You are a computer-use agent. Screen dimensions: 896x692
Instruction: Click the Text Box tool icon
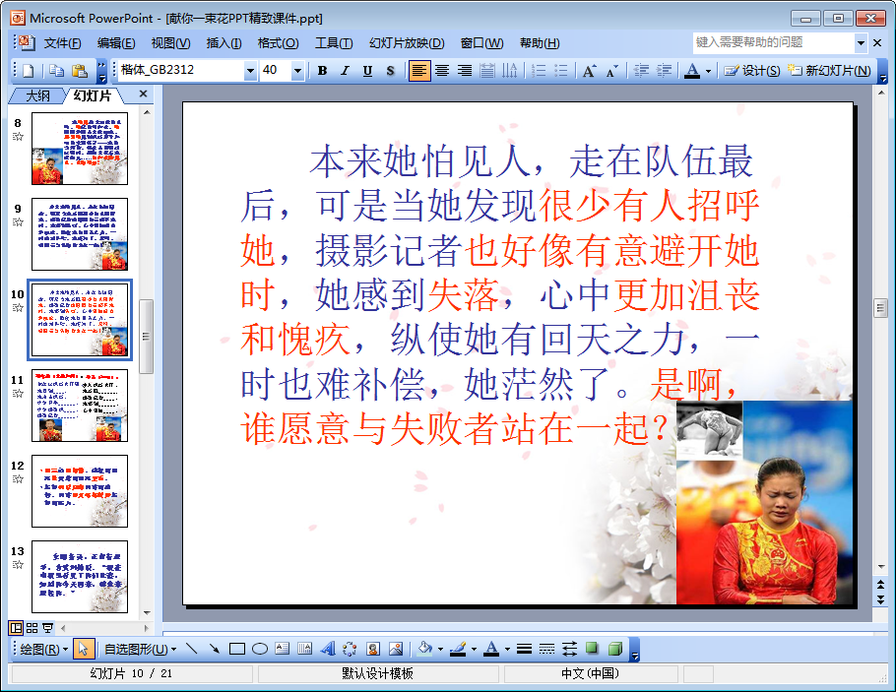click(283, 649)
